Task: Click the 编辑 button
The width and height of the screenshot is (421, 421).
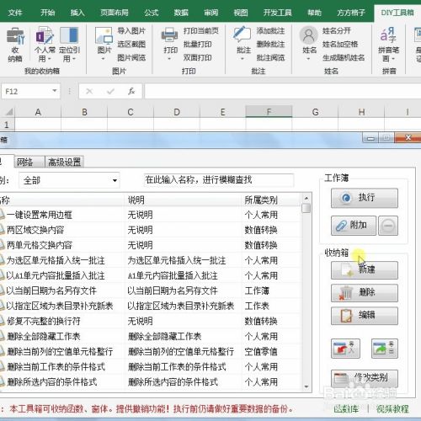Action: tap(365, 316)
